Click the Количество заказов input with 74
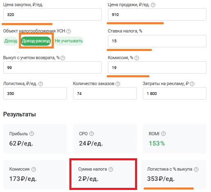 (x=105, y=93)
